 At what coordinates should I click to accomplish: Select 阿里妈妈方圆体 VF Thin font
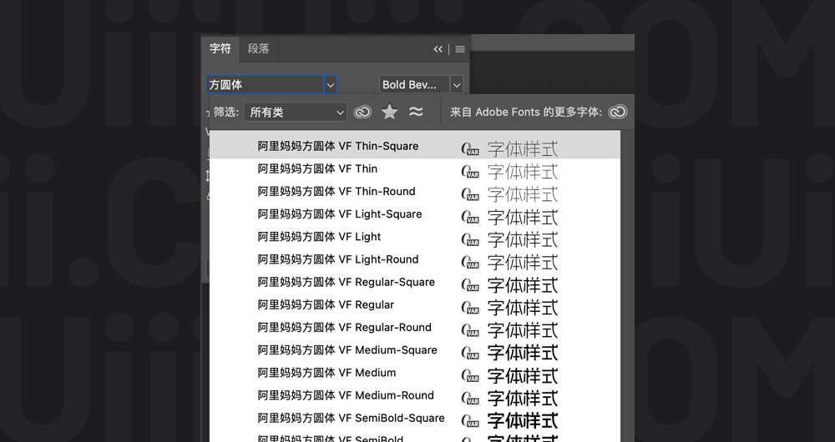coord(415,169)
